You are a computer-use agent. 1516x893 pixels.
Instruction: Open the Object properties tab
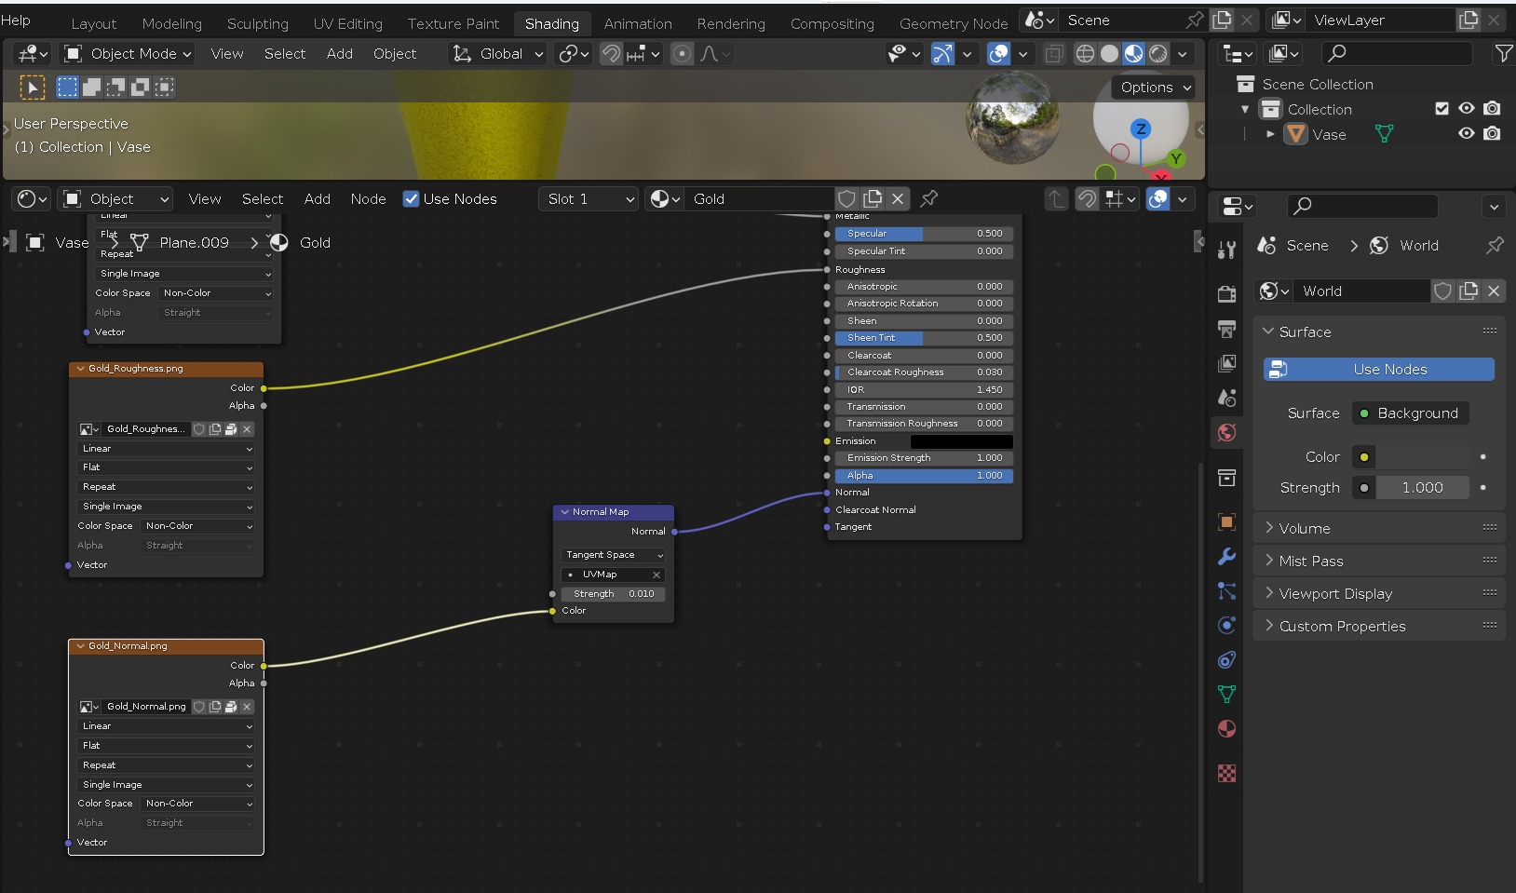[1226, 521]
